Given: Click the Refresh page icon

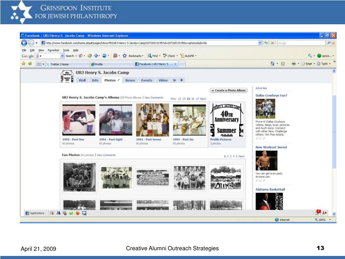Looking at the screenshot, I should 266,43.
